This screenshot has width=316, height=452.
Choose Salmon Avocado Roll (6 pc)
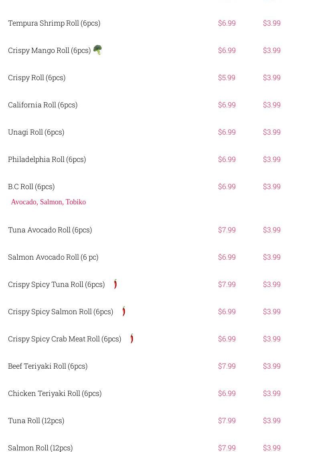tap(53, 257)
